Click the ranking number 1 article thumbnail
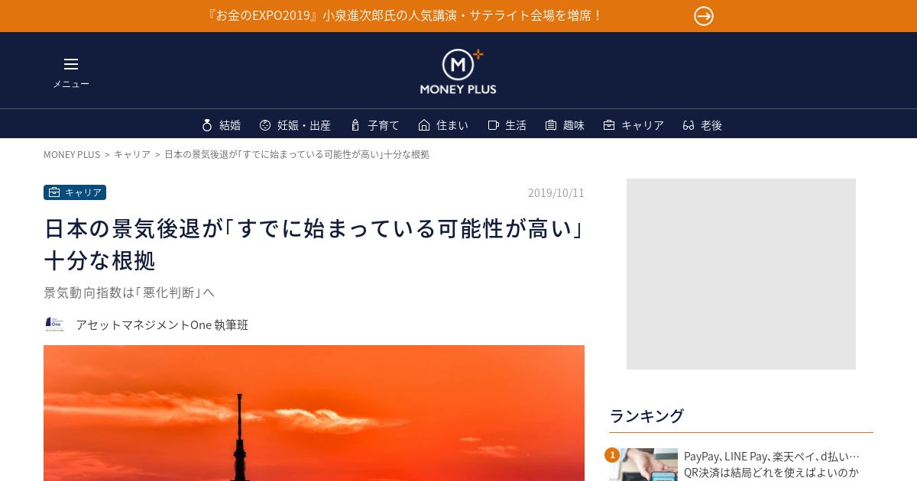 (x=643, y=464)
